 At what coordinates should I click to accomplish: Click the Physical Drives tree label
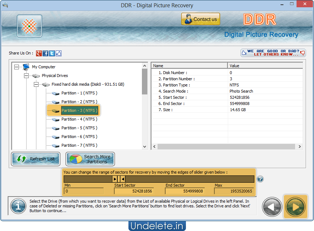click(x=55, y=76)
